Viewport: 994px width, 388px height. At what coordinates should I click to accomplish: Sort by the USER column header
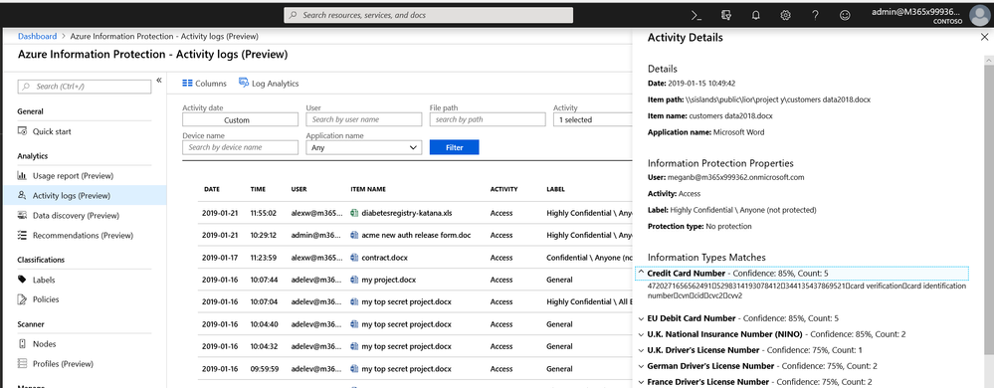(298, 189)
